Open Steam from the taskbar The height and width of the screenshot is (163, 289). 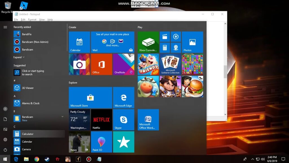point(47,159)
